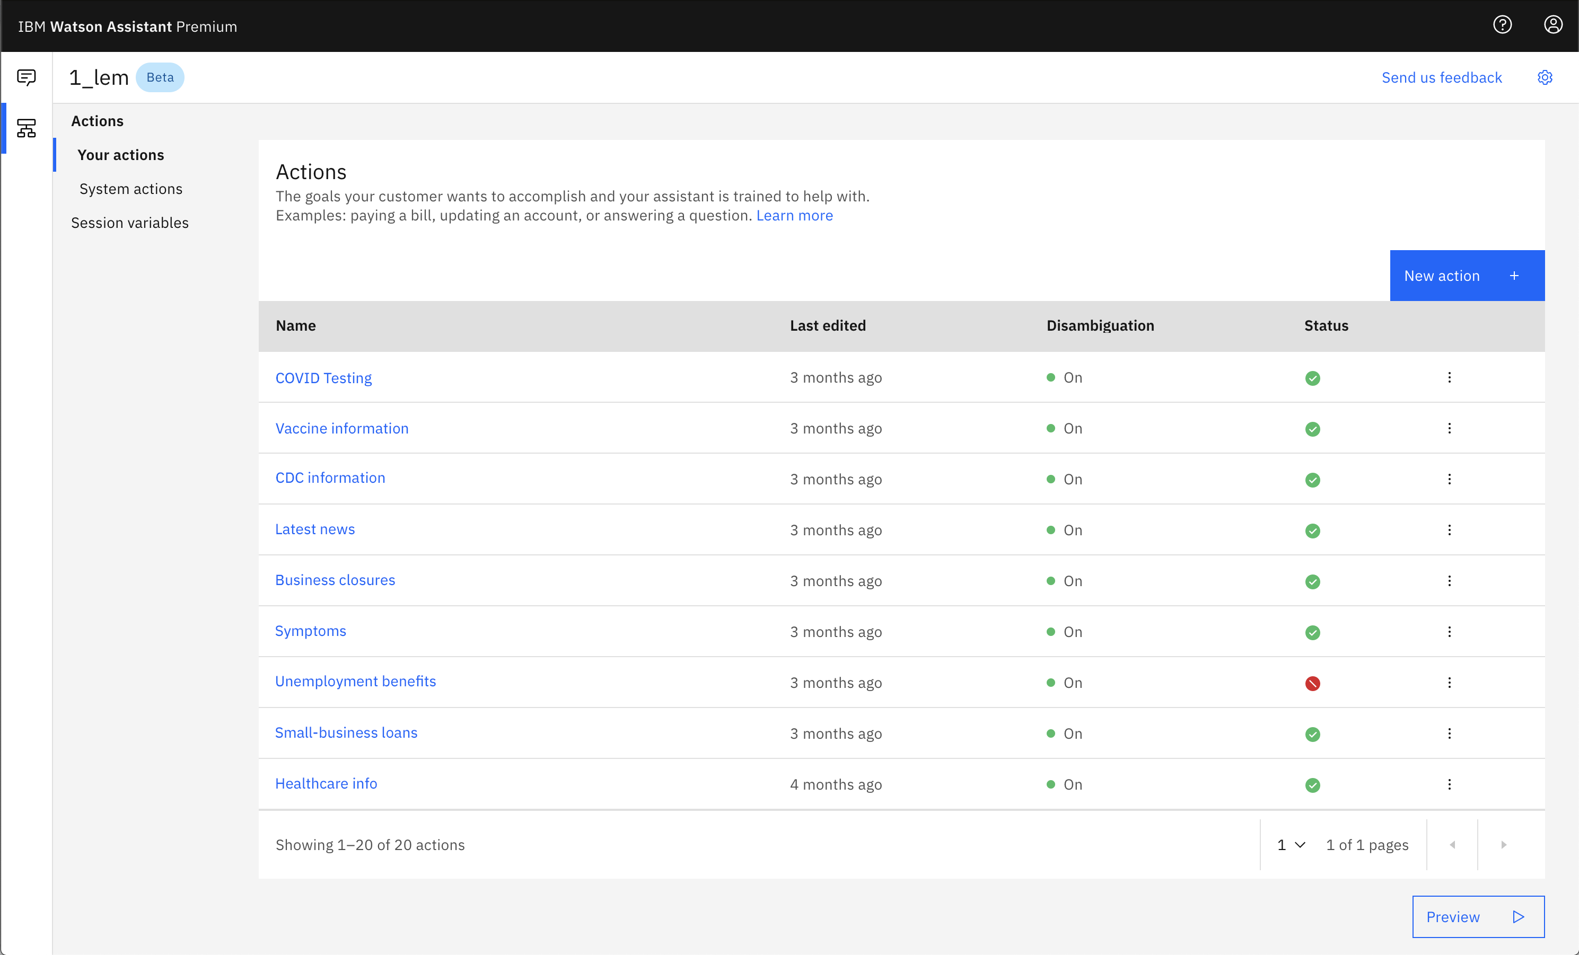Expand the page number dropdown

point(1291,845)
